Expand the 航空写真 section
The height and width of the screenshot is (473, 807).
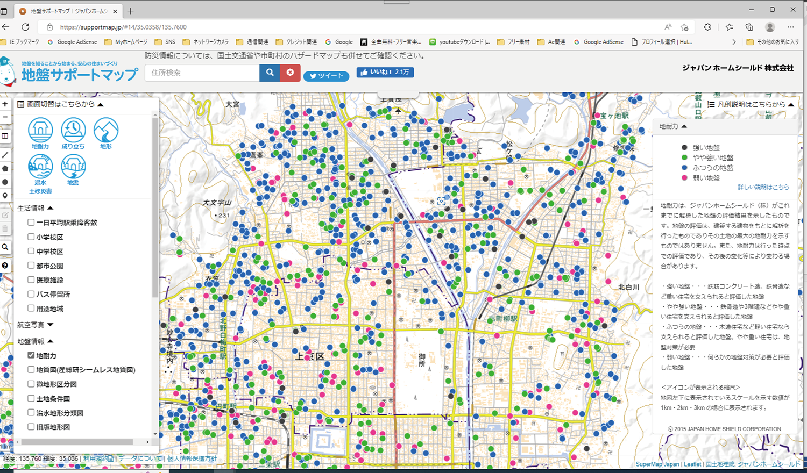(x=35, y=325)
